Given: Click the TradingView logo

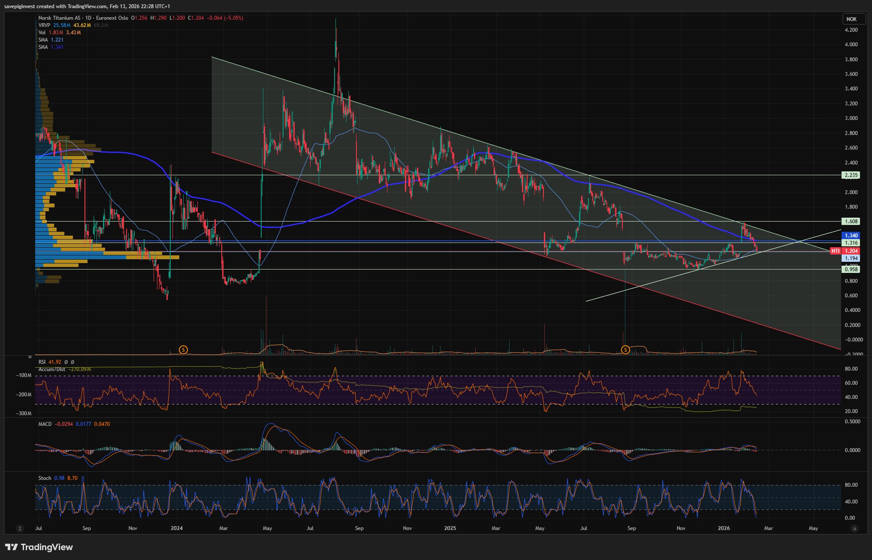Looking at the screenshot, I should pos(39,547).
